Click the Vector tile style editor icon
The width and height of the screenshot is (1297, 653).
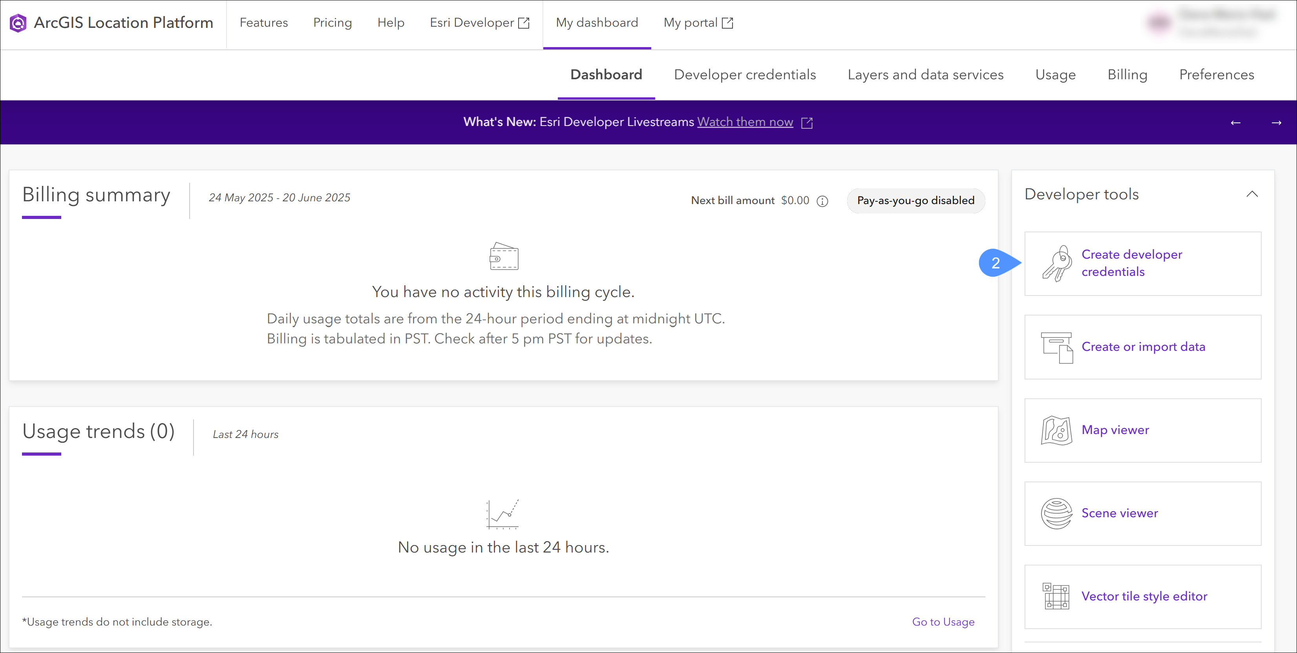(1056, 596)
